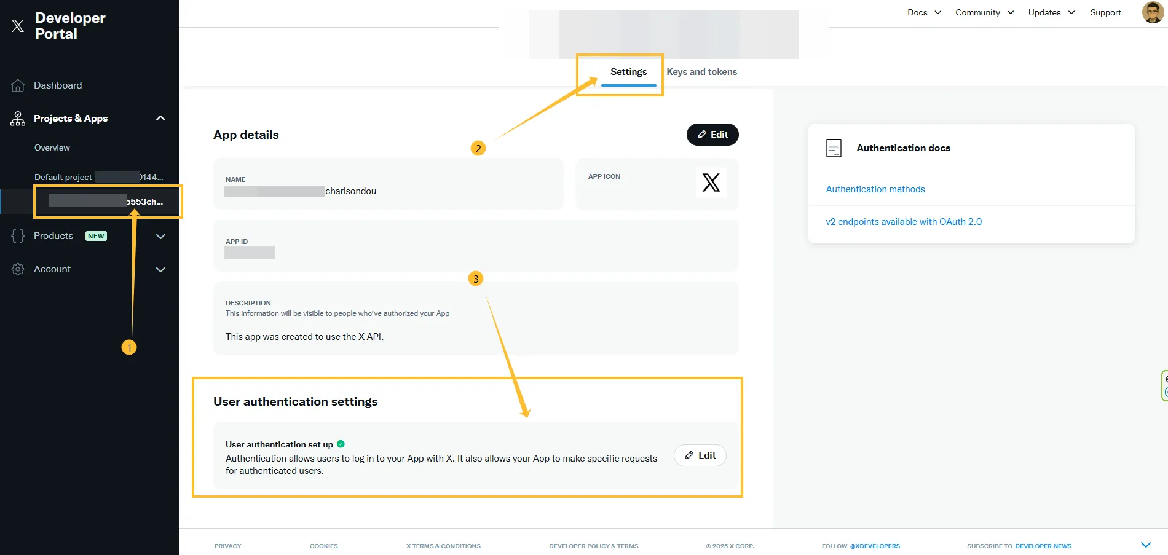The image size is (1168, 555).
Task: Open Account settings via the gear icon
Action: point(17,269)
